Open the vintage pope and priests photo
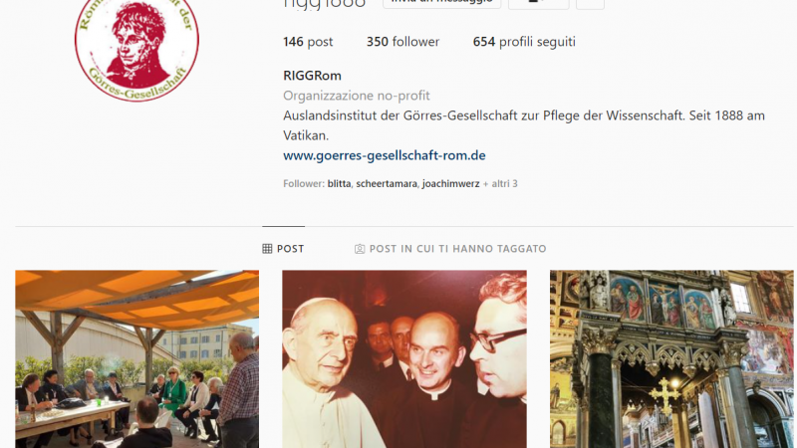 coord(404,359)
